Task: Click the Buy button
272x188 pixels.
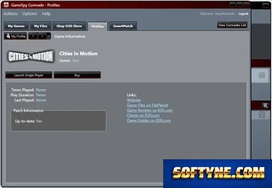Action: point(77,75)
